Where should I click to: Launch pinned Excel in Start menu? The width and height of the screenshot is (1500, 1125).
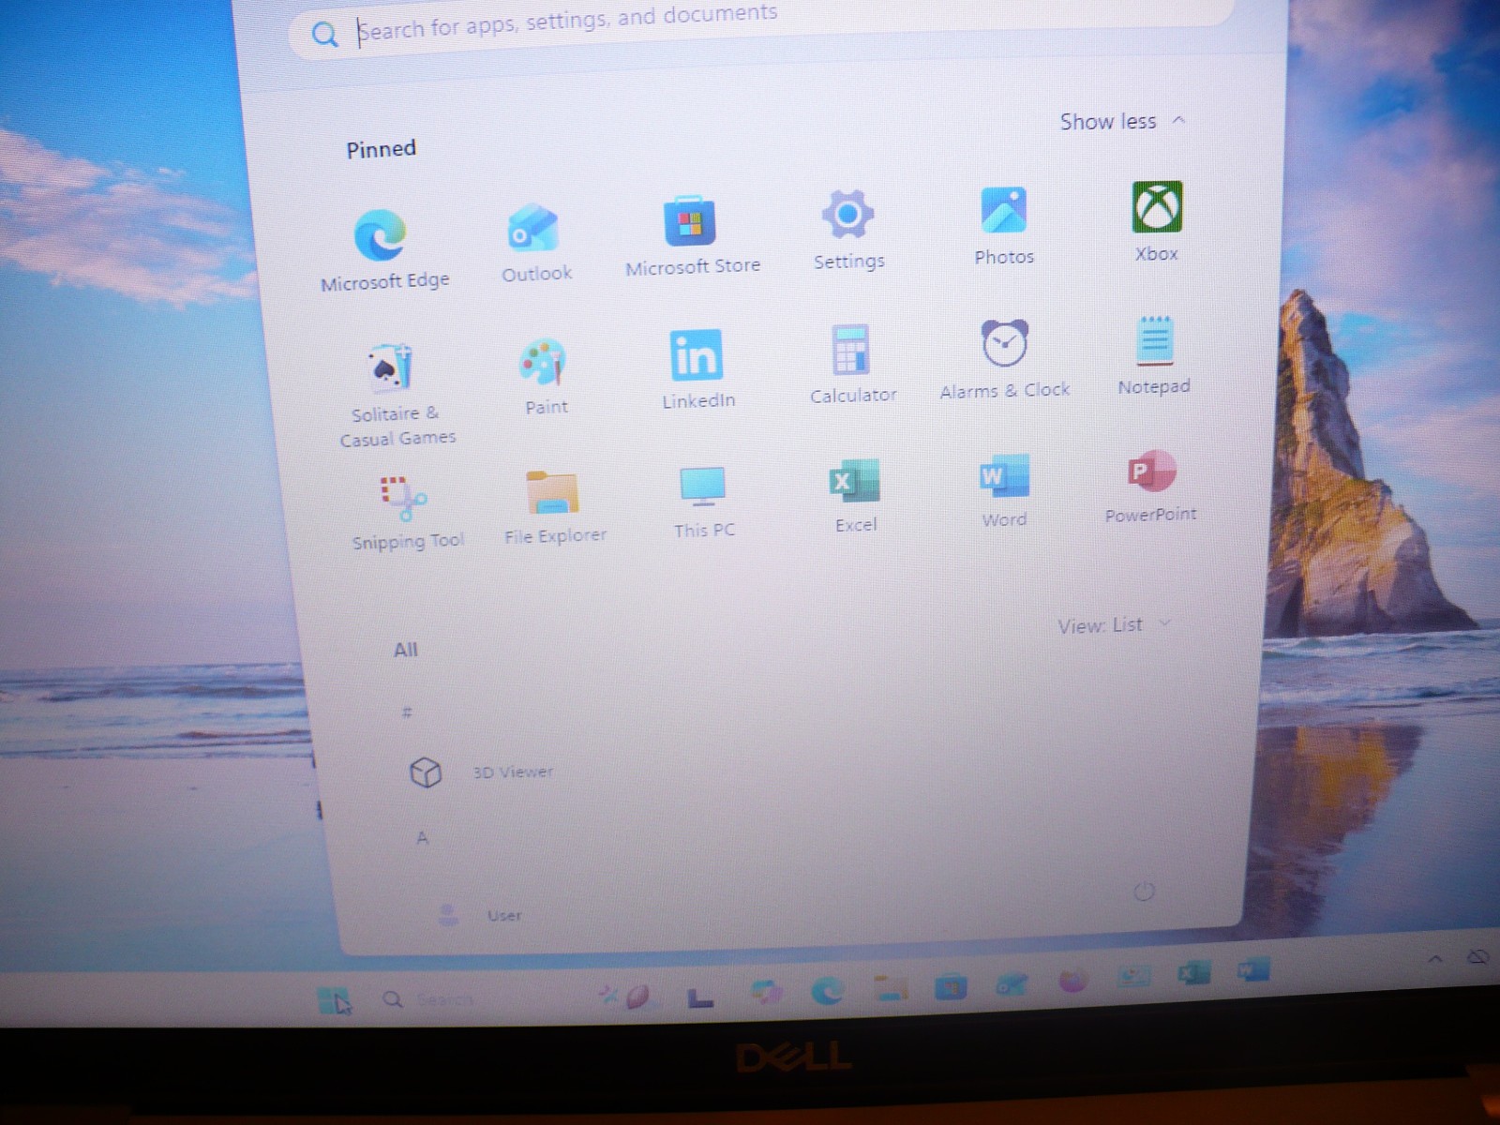point(855,496)
